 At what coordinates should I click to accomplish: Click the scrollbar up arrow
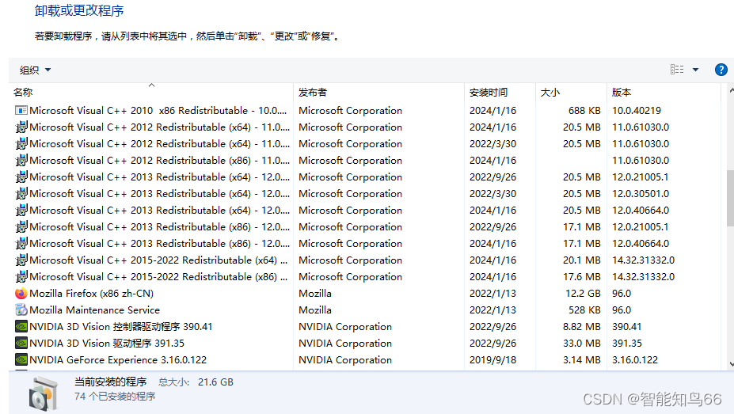731,89
